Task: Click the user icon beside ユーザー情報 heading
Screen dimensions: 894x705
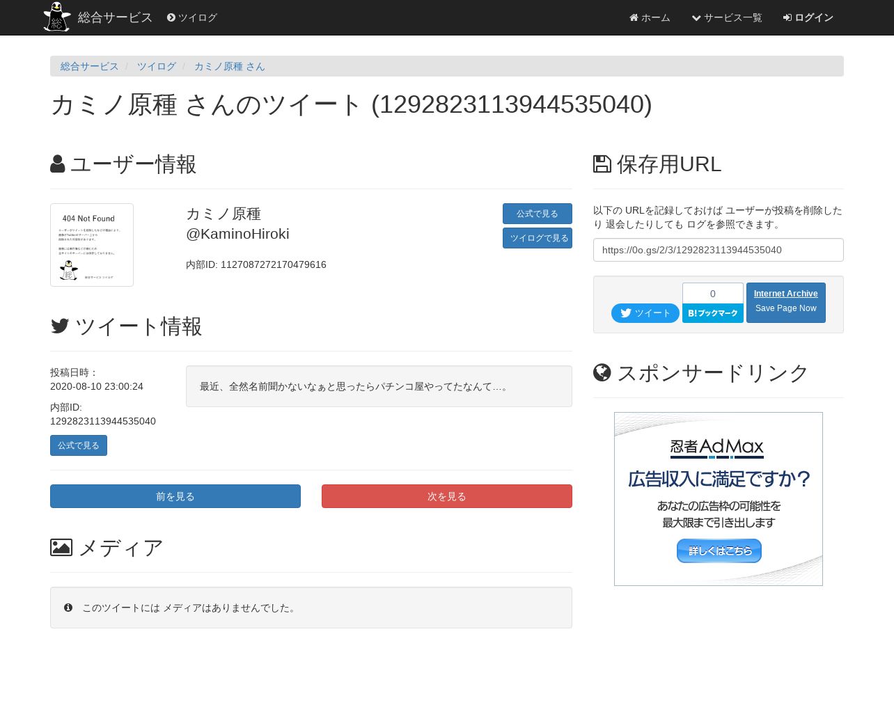Action: coord(58,164)
